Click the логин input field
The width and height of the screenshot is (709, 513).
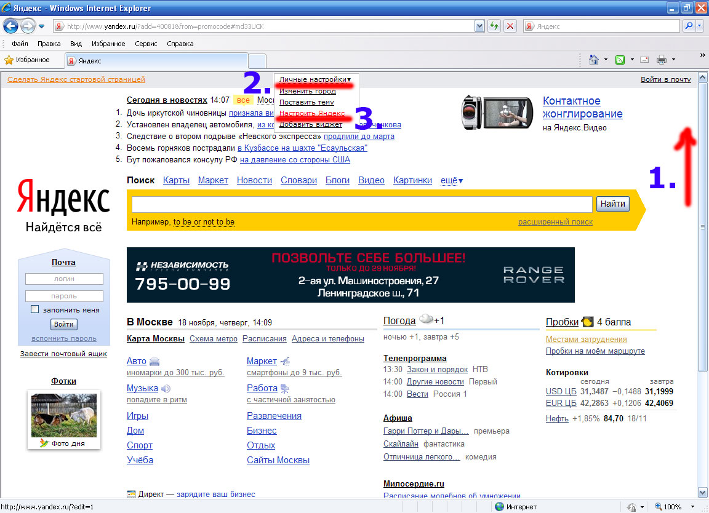click(64, 279)
